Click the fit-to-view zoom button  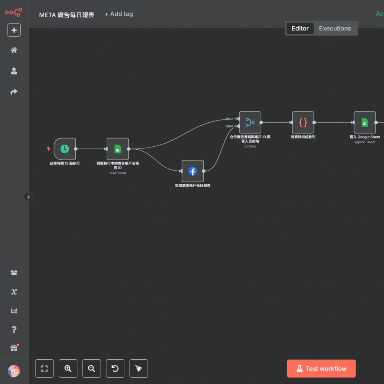[x=45, y=369]
